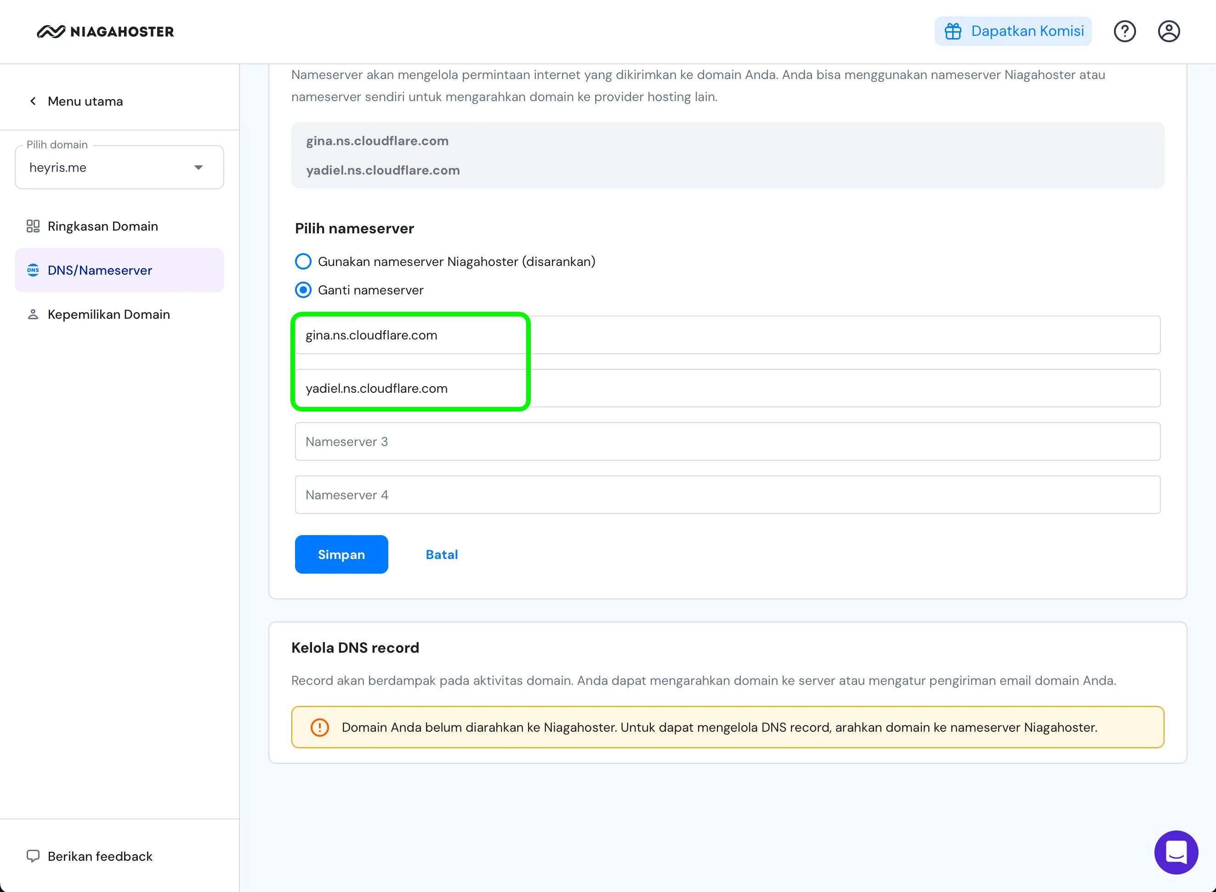Click the grid icon beside Ringkasan Domain
This screenshot has width=1216, height=892.
coord(33,226)
